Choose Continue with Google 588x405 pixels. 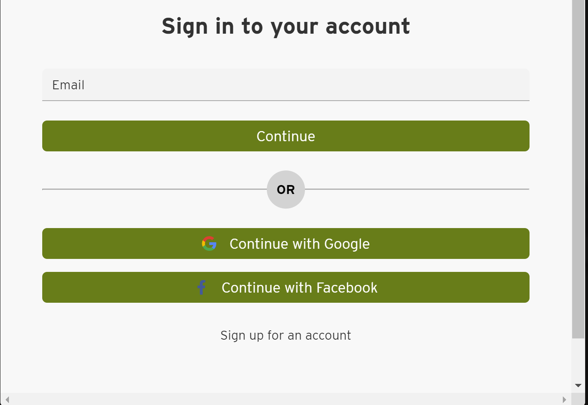point(286,243)
